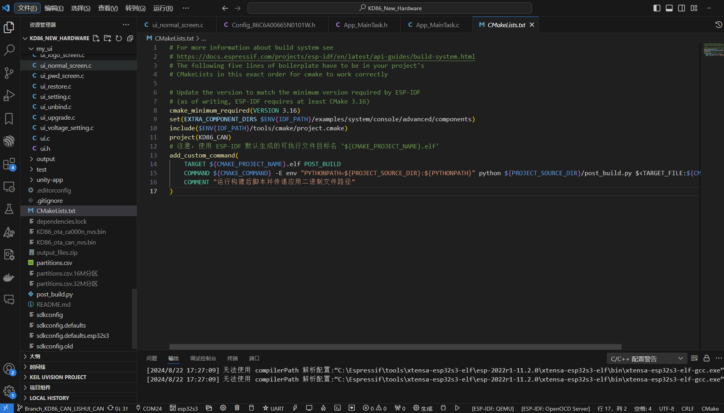Collapse all folders in explorer

click(130, 38)
